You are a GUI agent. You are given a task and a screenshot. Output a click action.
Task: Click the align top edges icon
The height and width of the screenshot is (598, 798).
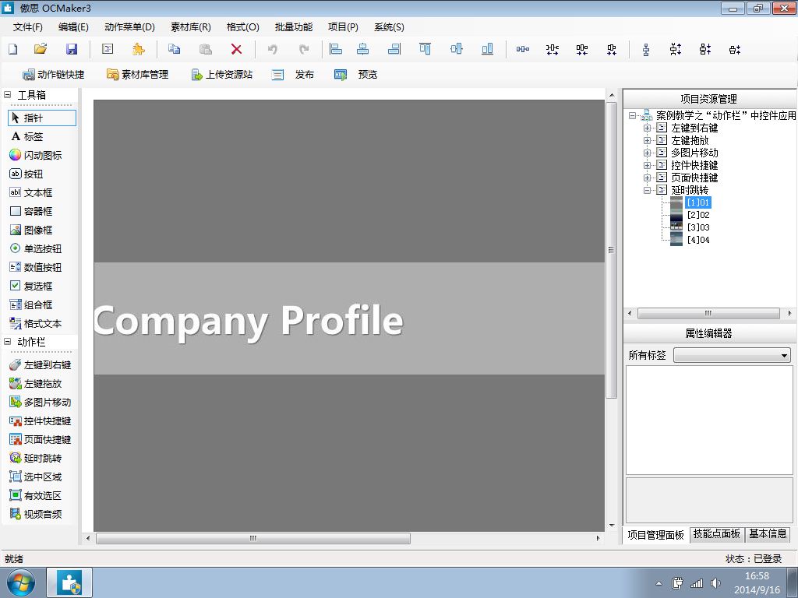point(425,49)
